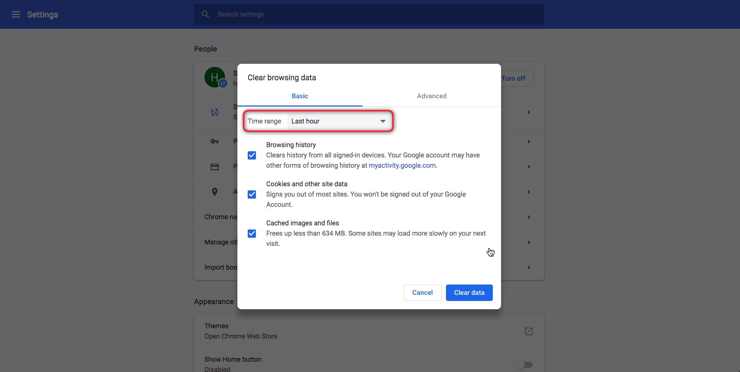Toggle the Show Home button switch
The width and height of the screenshot is (740, 372).
pyautogui.click(x=525, y=365)
